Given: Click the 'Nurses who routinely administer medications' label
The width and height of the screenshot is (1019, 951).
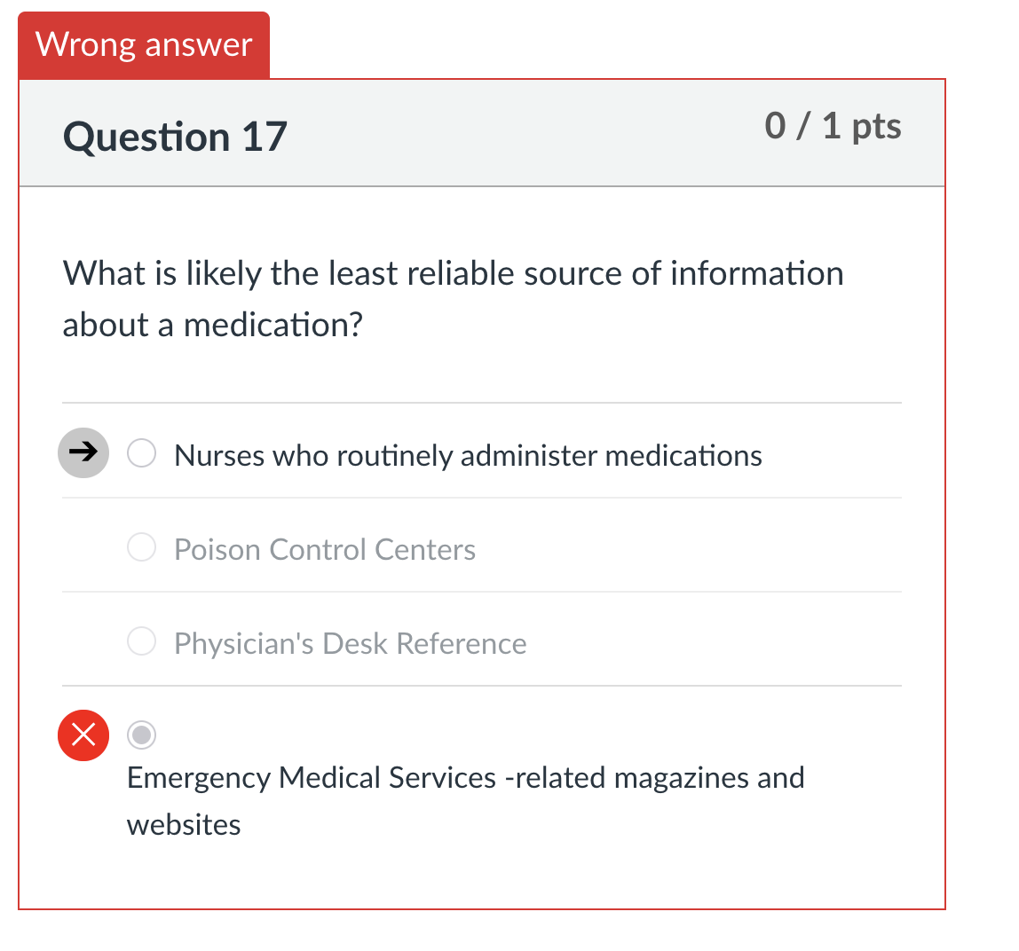Looking at the screenshot, I should click(x=468, y=456).
